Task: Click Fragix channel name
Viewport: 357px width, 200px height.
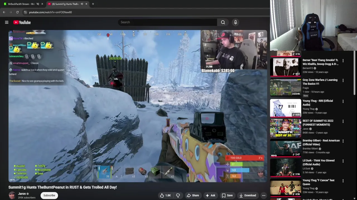Action: pyautogui.click(x=306, y=88)
